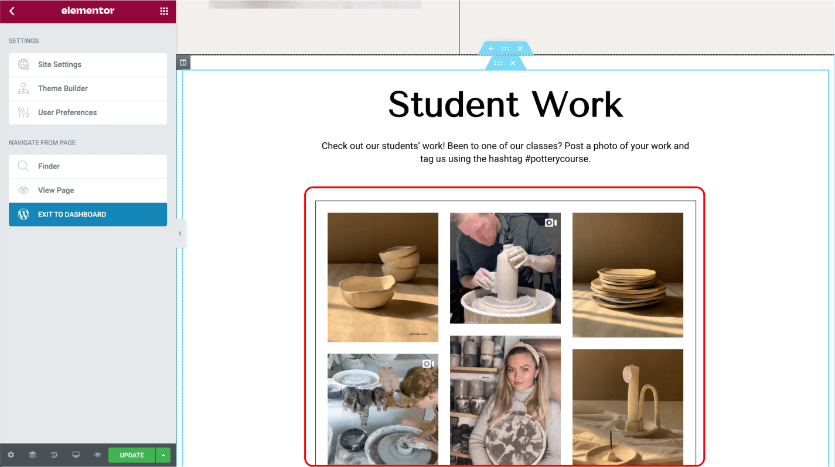The height and width of the screenshot is (467, 835).
Task: Open User Preferences
Action: [88, 112]
